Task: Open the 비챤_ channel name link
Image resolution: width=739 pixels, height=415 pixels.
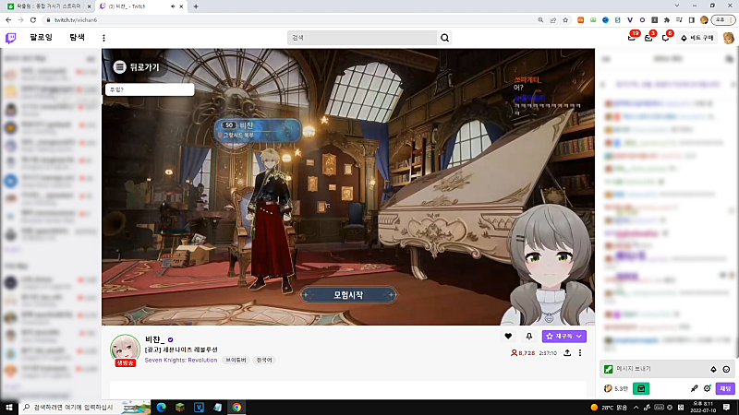Action: (154, 339)
